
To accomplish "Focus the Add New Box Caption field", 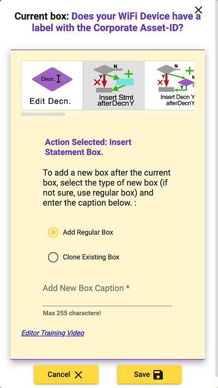I will click(x=107, y=295).
